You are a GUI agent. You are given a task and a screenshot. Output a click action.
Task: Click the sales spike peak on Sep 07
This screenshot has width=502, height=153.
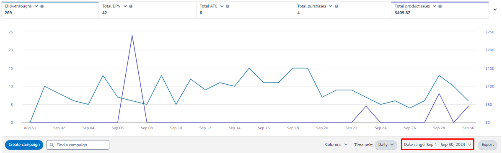[x=132, y=35]
